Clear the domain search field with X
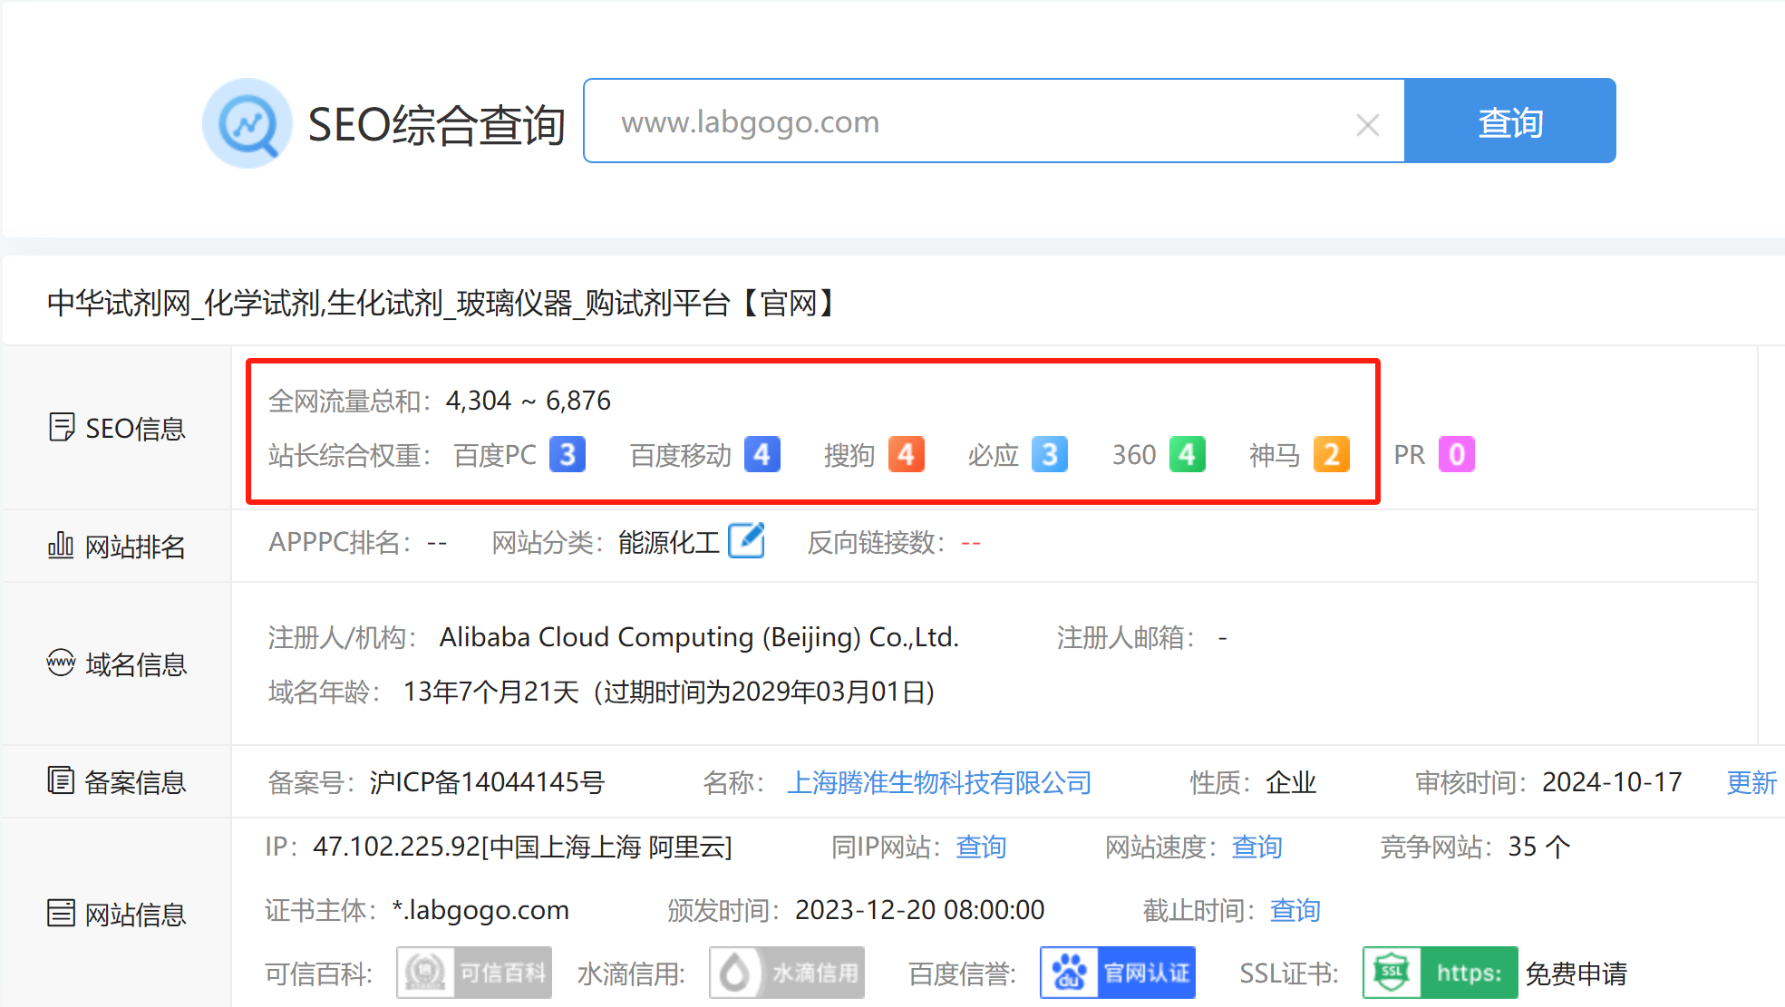 [1368, 124]
